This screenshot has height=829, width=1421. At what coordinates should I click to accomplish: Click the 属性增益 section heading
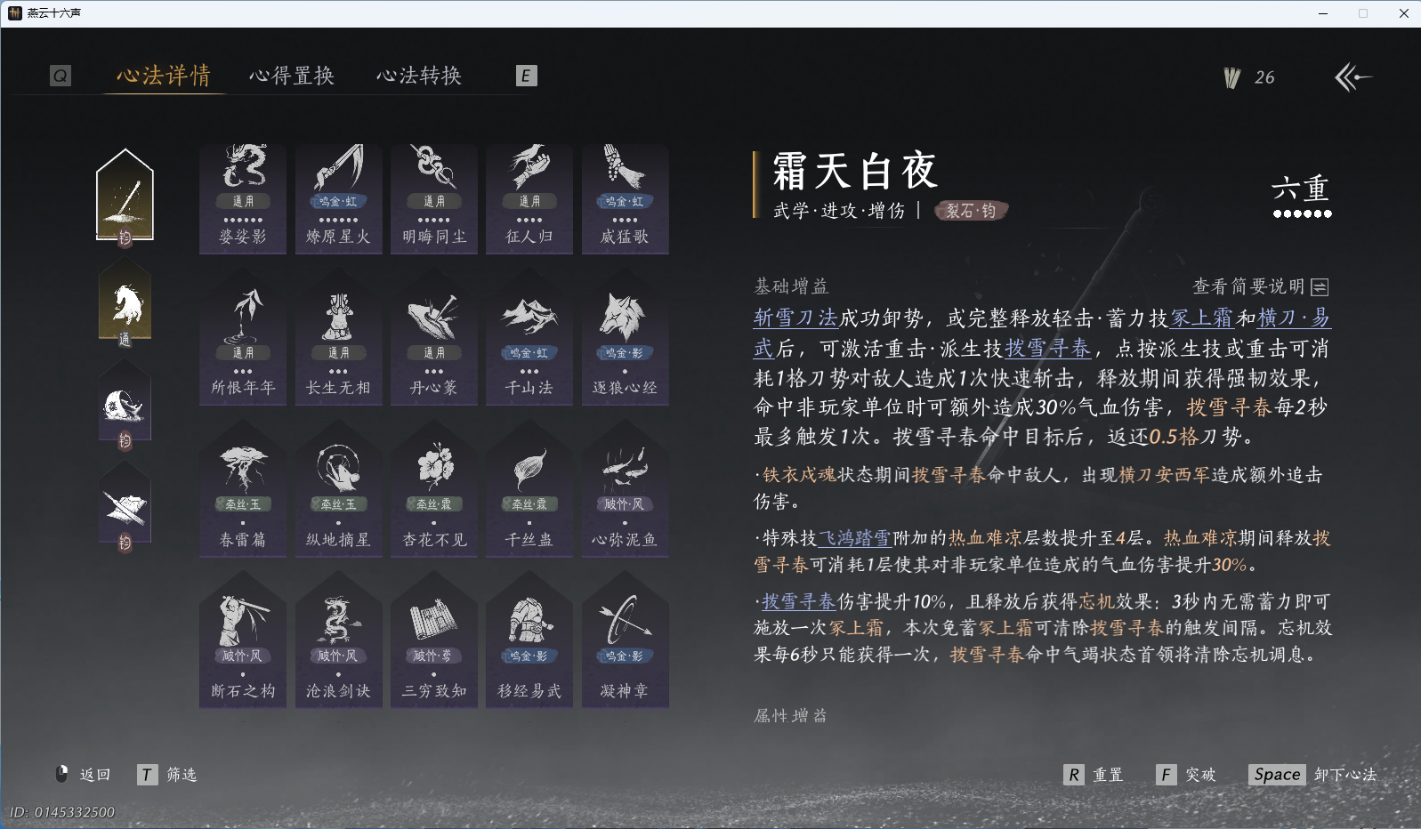pyautogui.click(x=791, y=715)
